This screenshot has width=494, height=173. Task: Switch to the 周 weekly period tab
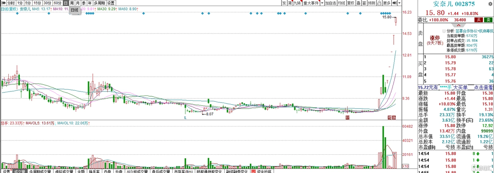coord(72,3)
